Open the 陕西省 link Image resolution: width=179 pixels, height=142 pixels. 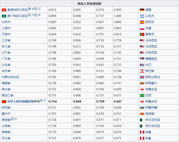[6, 108]
